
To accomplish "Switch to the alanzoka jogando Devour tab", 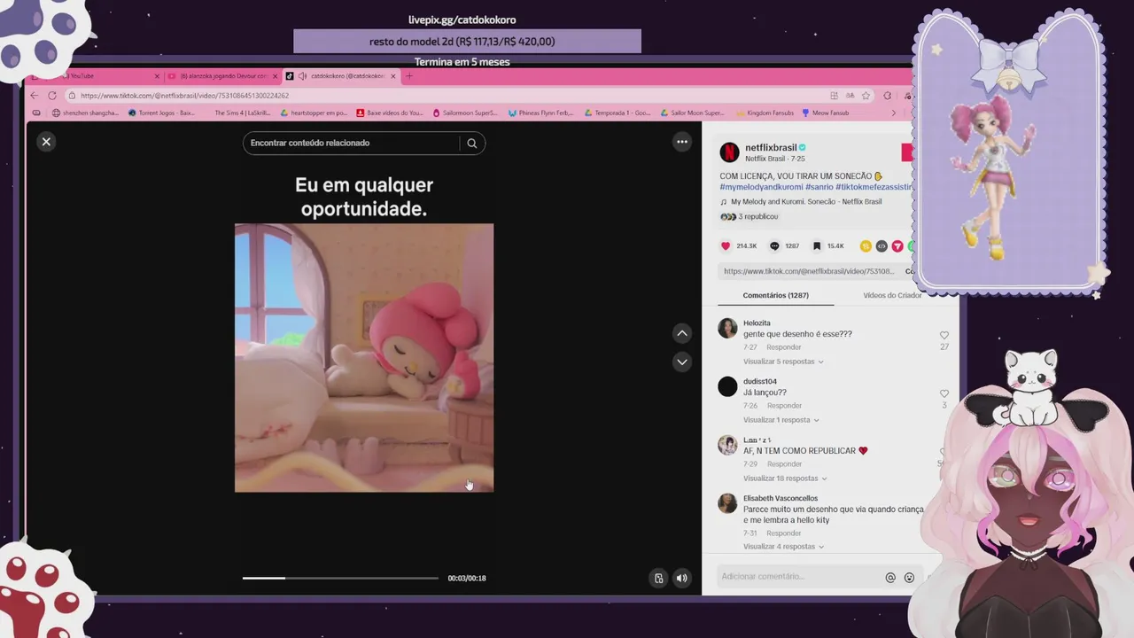I will tap(223, 76).
